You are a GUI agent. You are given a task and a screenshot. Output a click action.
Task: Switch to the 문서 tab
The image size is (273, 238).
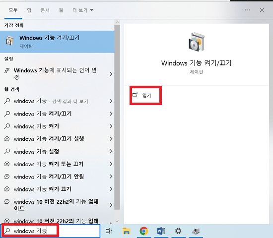[x=45, y=10]
